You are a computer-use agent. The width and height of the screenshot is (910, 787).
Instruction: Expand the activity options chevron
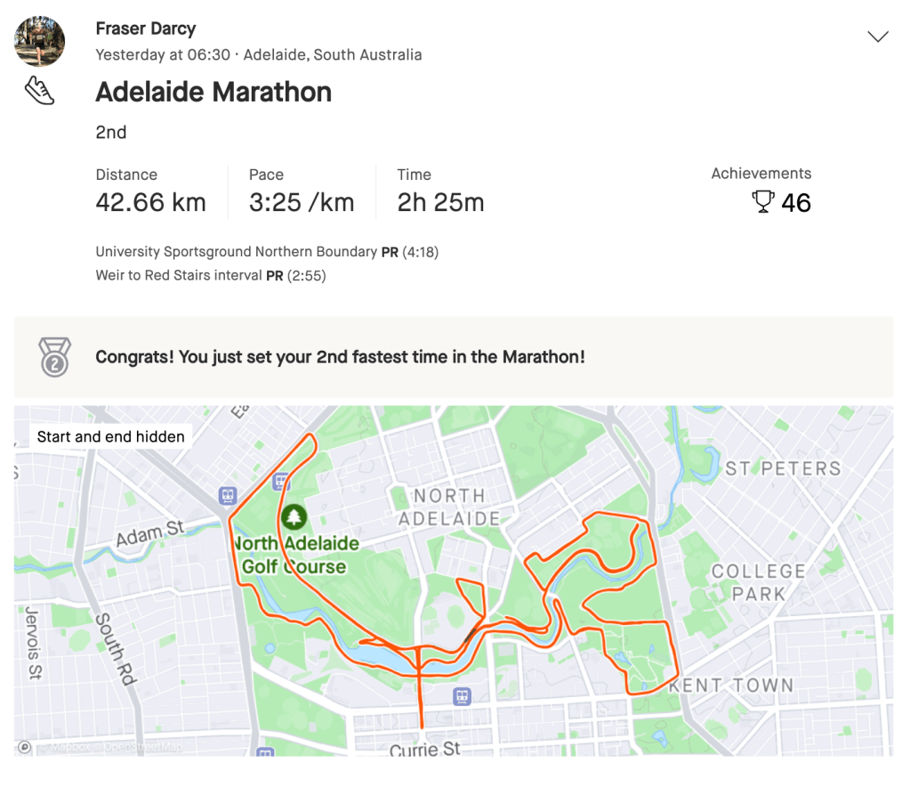tap(877, 37)
